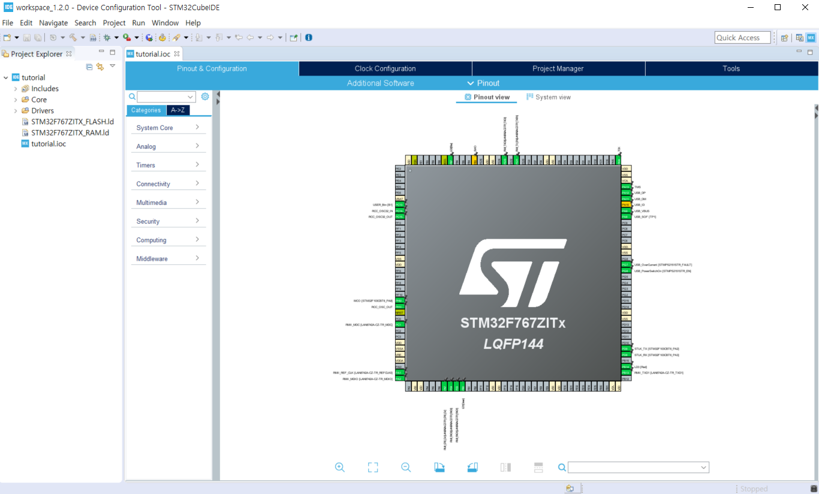This screenshot has height=494, width=819.
Task: Switch to Pinout view
Action: point(487,97)
